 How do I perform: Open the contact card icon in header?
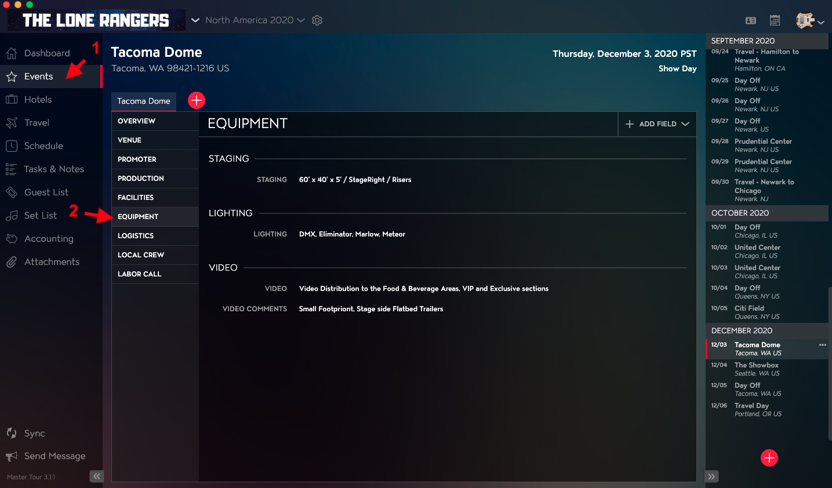751,20
